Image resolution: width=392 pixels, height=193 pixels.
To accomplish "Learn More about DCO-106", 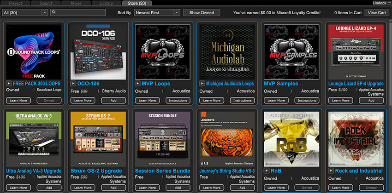I will (x=83, y=101).
